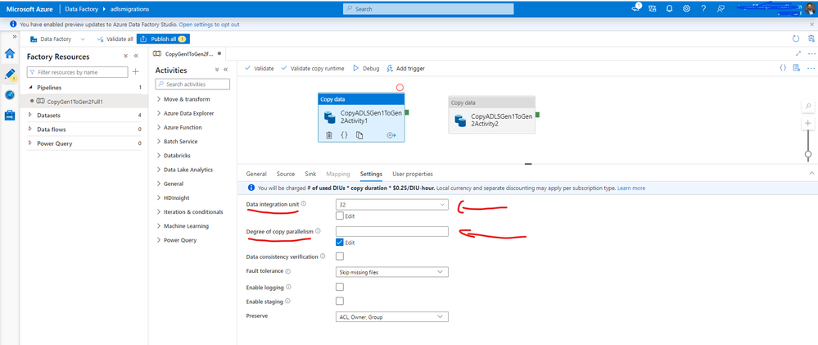Delete CopyADLSGen1ToGen2Activity1 with trash icon
Image resolution: width=818 pixels, height=345 pixels.
[329, 135]
